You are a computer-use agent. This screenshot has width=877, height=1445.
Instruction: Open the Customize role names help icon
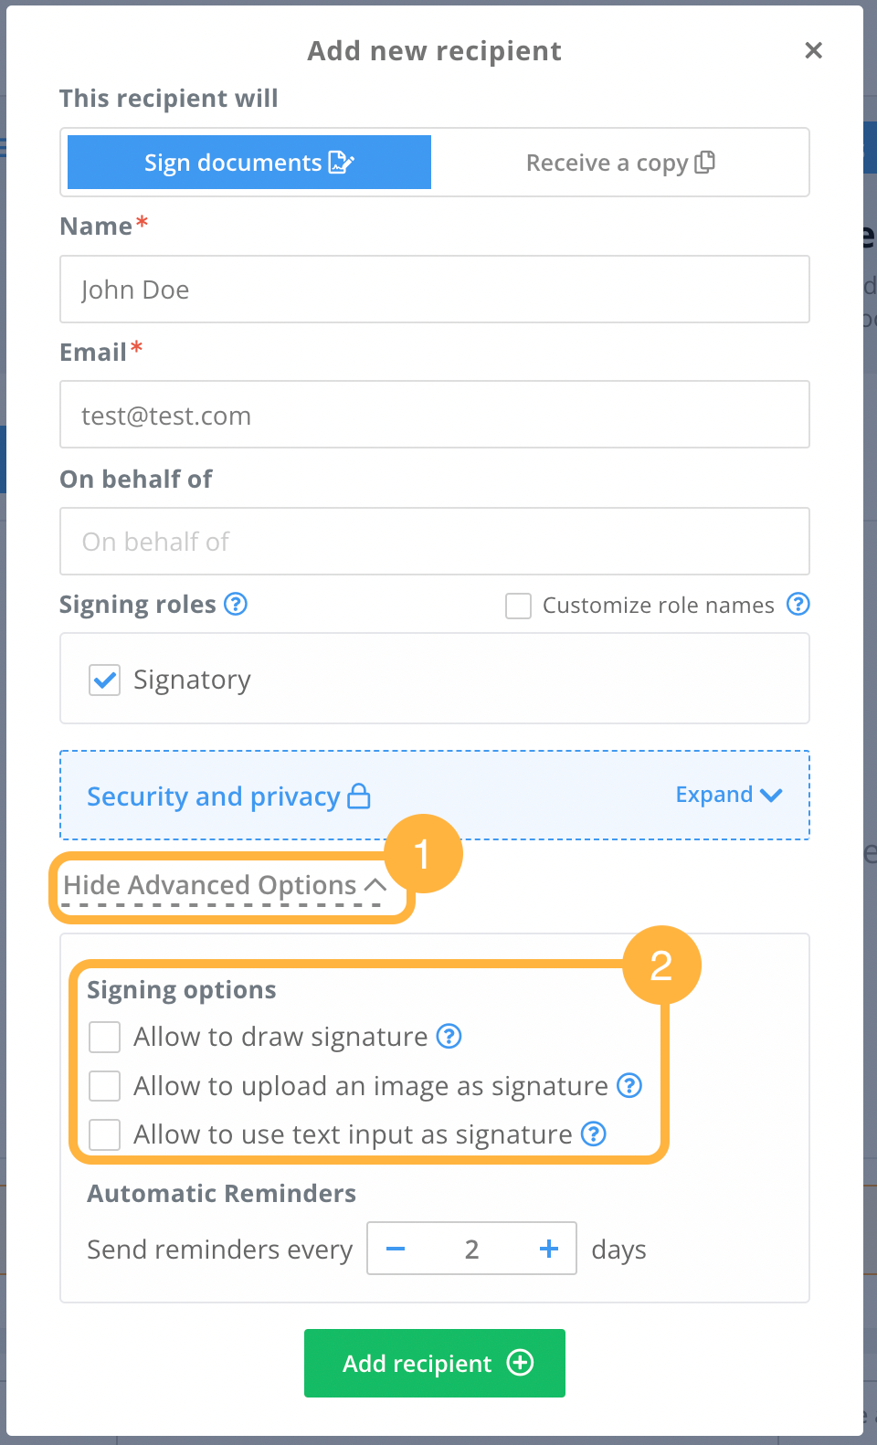798,604
